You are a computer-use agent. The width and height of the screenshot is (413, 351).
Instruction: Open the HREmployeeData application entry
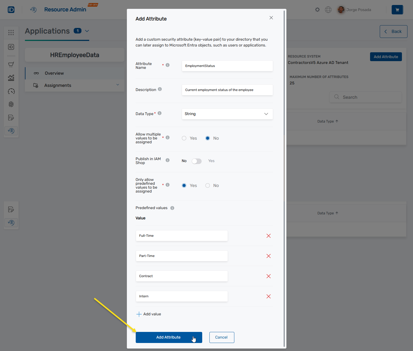point(75,55)
